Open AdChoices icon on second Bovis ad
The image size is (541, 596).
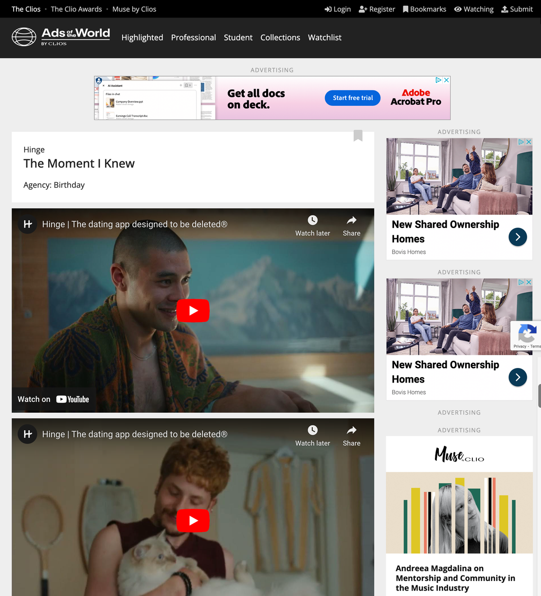tap(521, 282)
